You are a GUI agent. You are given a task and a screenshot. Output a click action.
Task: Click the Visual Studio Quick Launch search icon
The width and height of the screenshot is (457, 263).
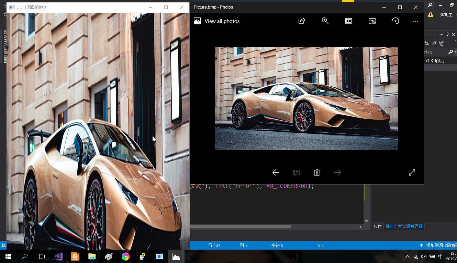tap(430, 5)
